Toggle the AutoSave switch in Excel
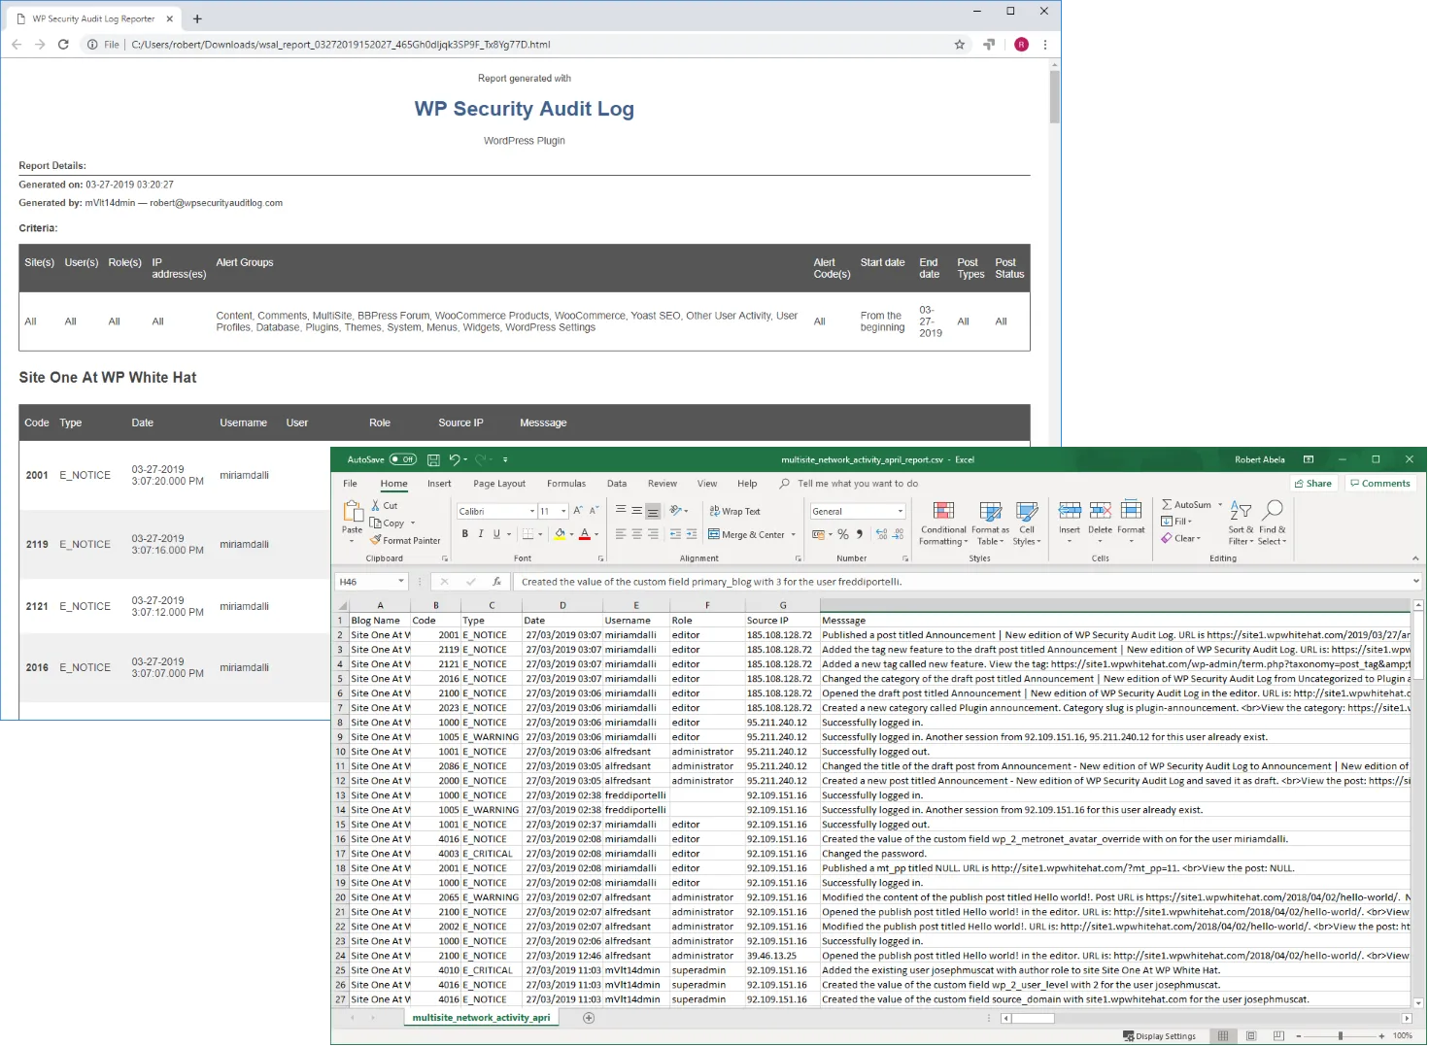1429x1047 pixels. (x=403, y=460)
